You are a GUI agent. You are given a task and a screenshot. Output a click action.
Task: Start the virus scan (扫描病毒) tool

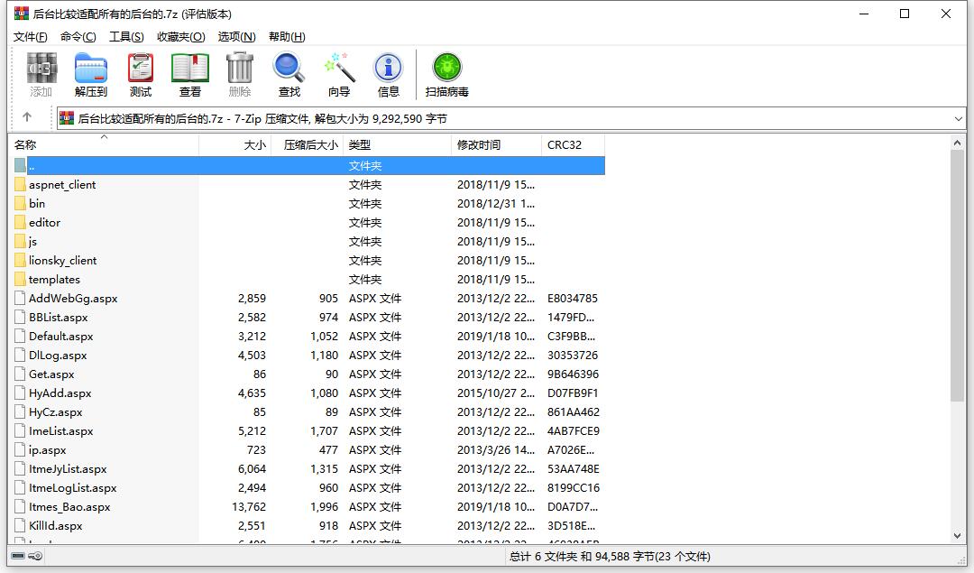pos(446,74)
